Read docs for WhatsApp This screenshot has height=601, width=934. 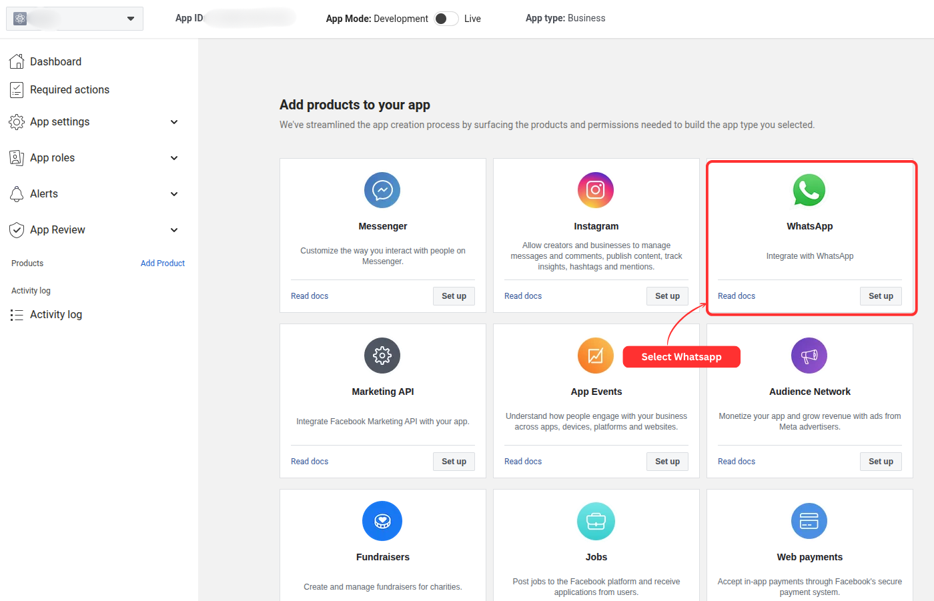click(737, 296)
